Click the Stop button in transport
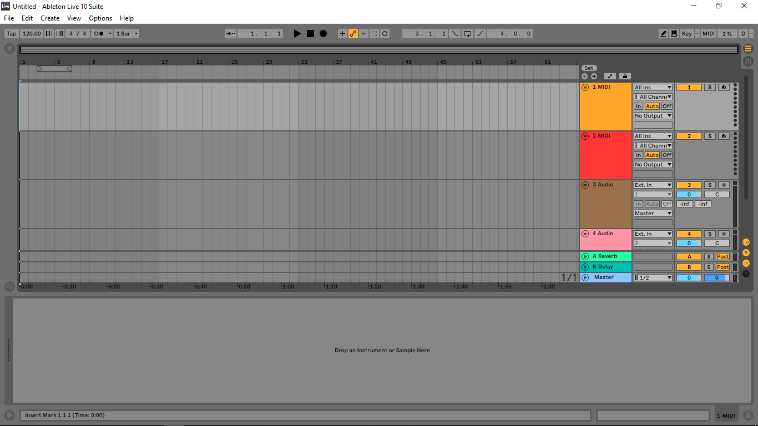The image size is (758, 426). click(x=310, y=34)
